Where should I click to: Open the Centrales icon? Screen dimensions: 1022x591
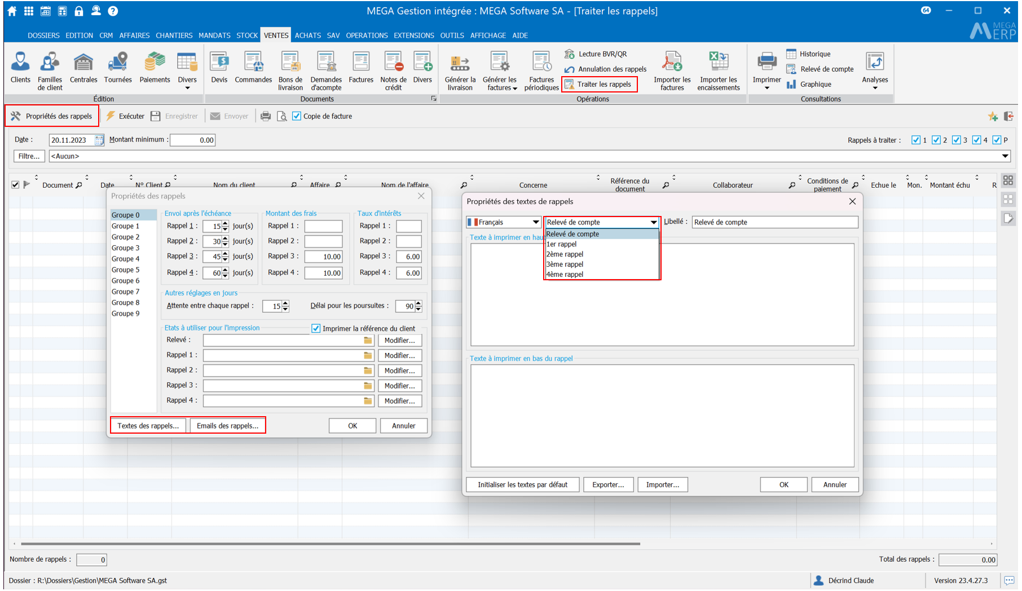click(83, 68)
